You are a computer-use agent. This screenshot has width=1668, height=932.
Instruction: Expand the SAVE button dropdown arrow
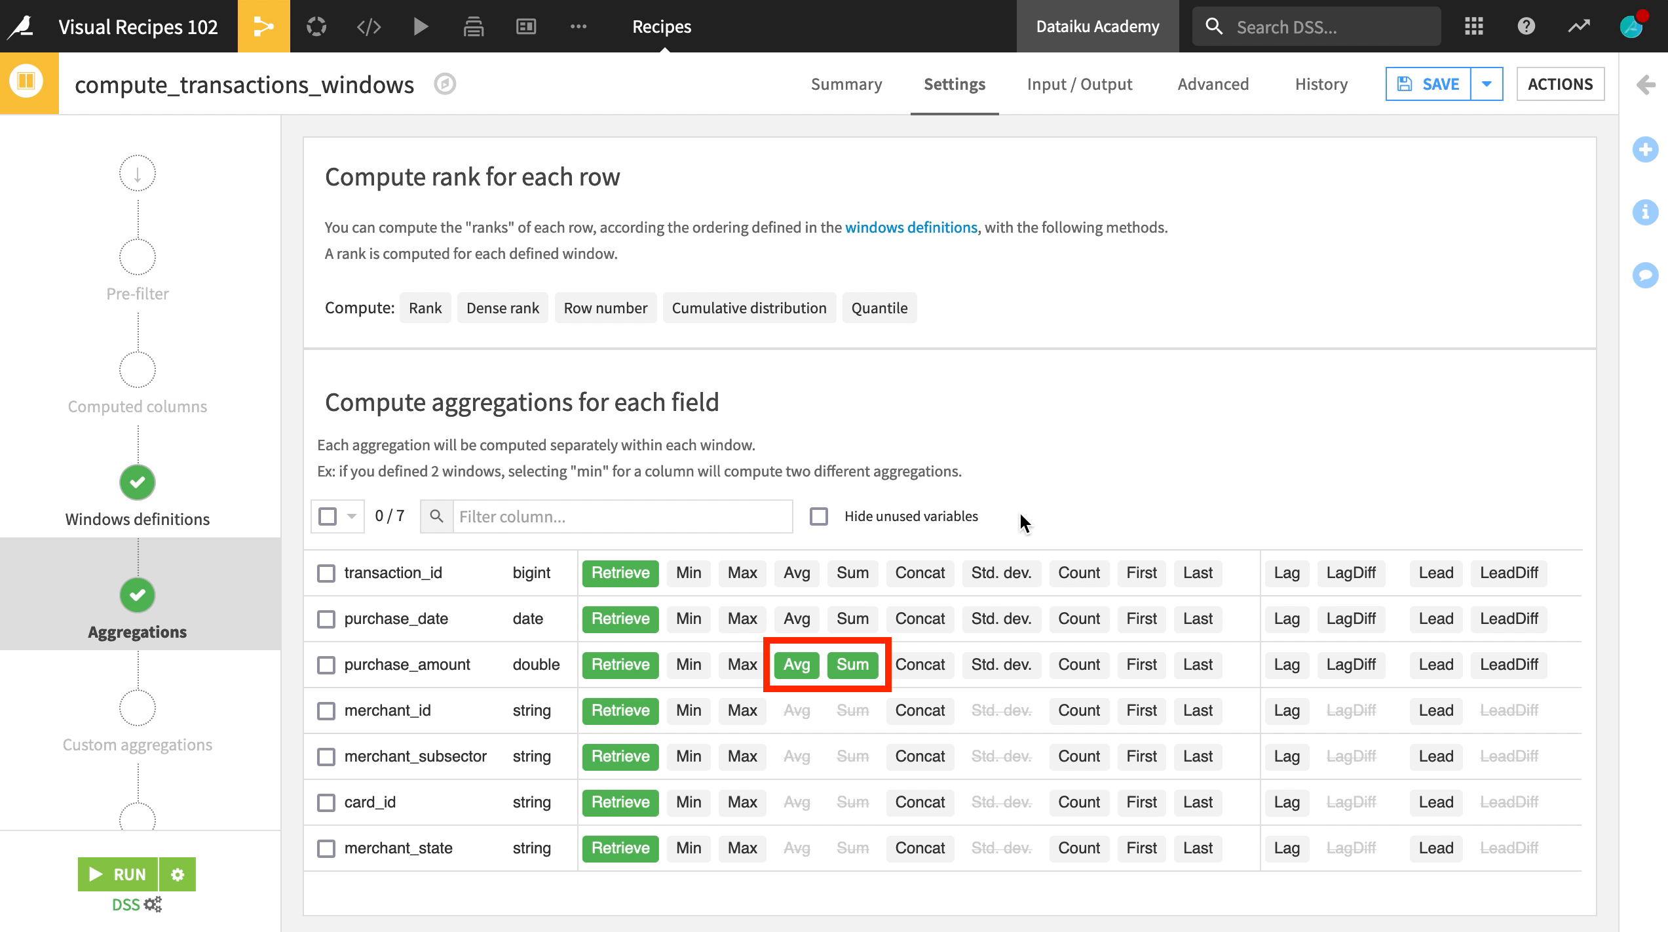click(x=1487, y=84)
